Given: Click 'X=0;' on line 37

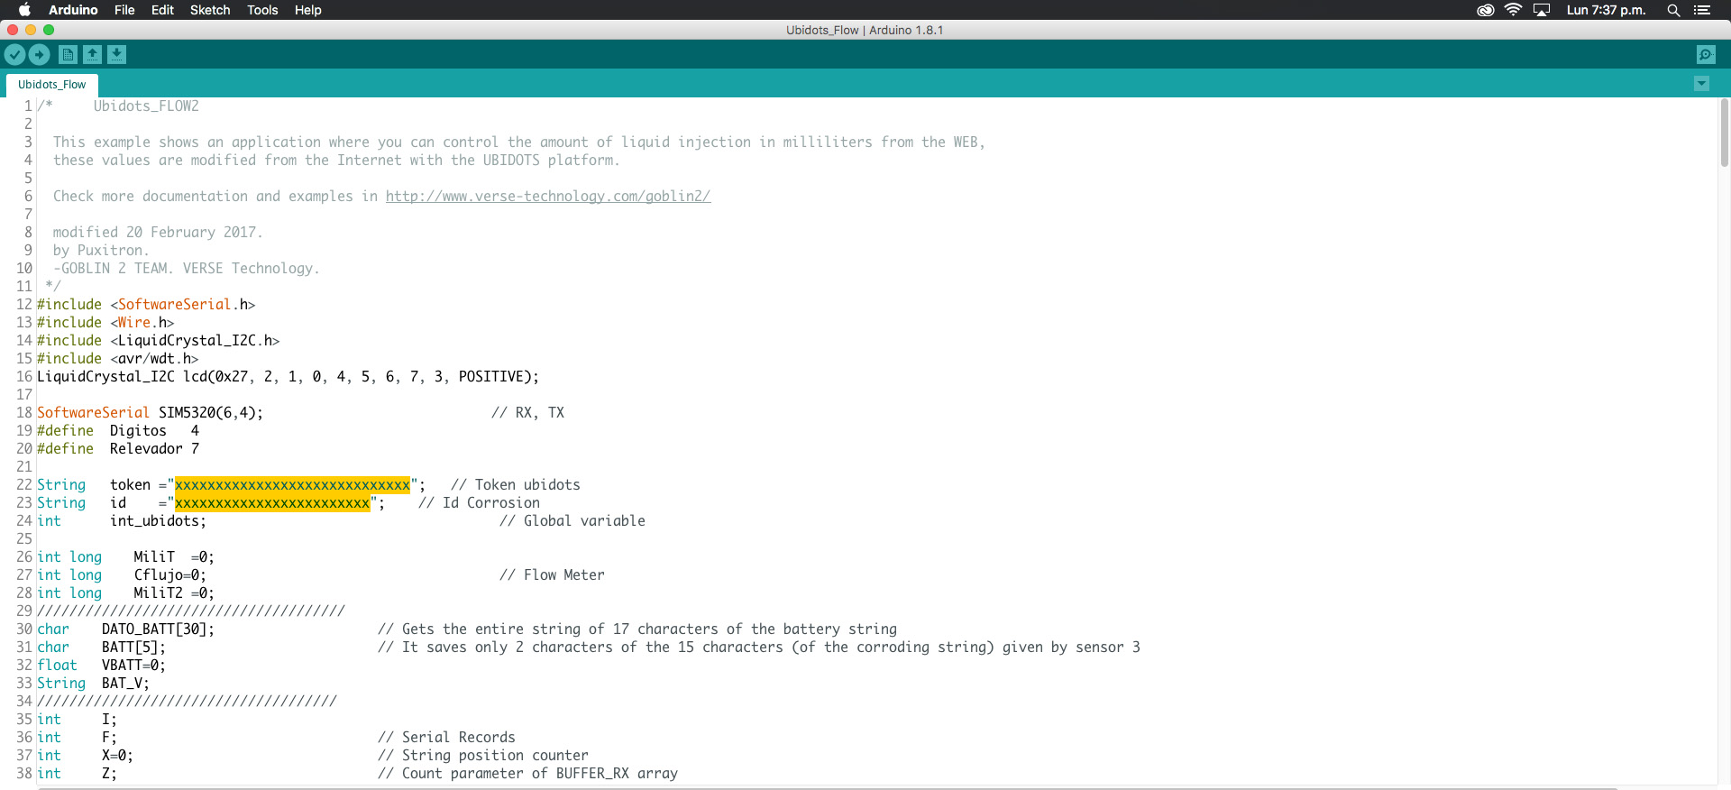Looking at the screenshot, I should pos(117,756).
